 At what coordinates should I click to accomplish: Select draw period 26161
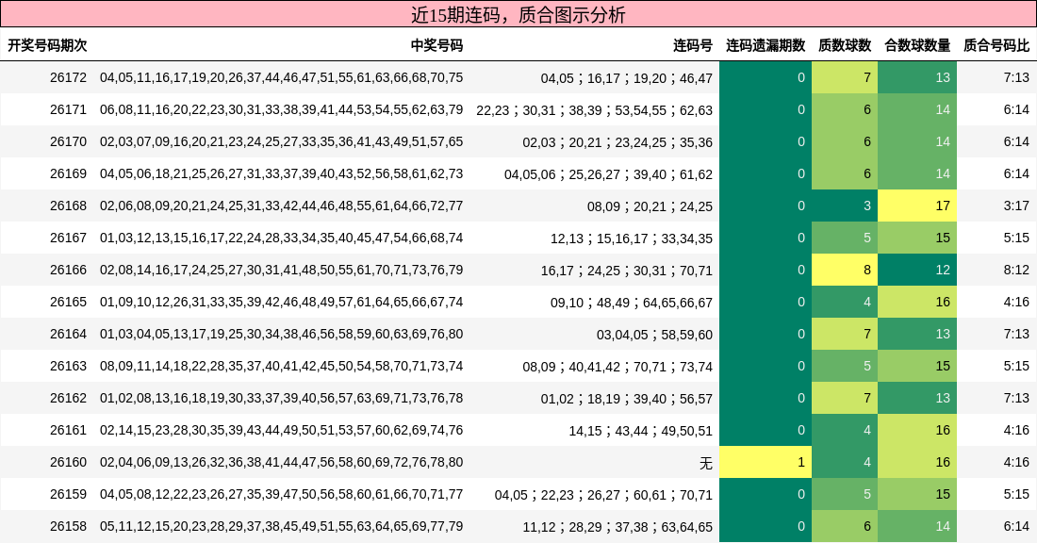pyautogui.click(x=68, y=430)
